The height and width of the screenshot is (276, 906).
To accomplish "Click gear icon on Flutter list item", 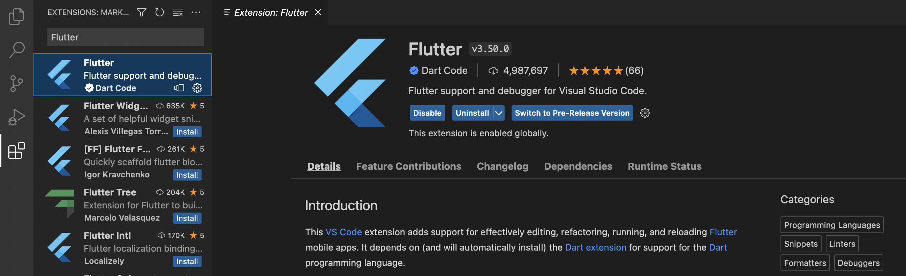I will point(197,88).
